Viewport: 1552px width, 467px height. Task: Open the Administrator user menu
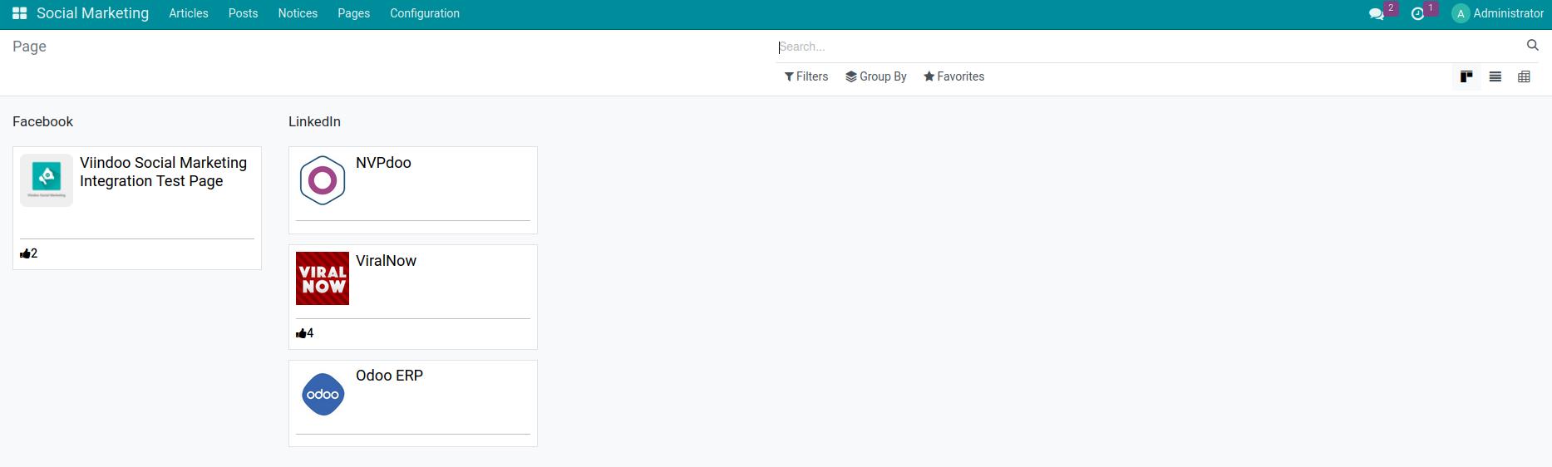1498,13
